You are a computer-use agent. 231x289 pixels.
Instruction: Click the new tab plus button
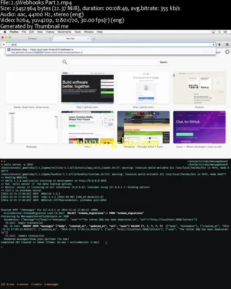94,39
